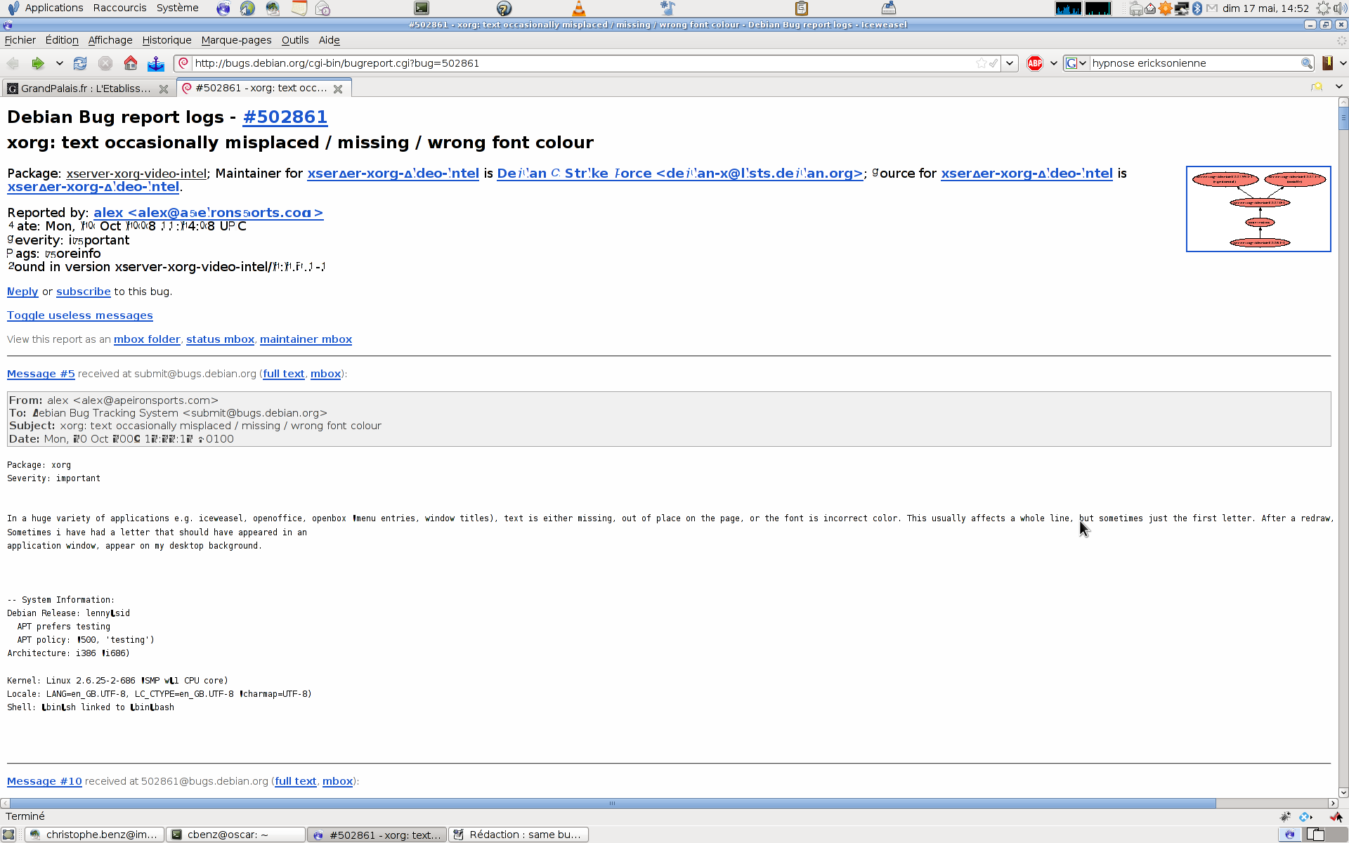Open the Outils menu
This screenshot has width=1349, height=843.
(295, 40)
